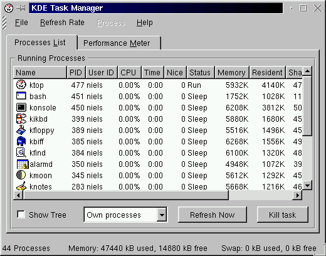Click the kmoon moon icon
This screenshot has width=326, height=256.
click(x=21, y=175)
